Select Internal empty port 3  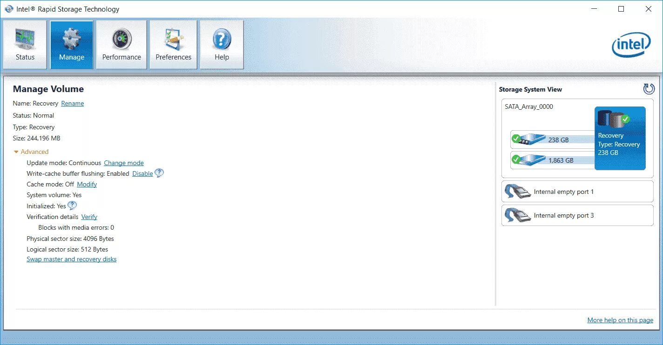pyautogui.click(x=577, y=215)
